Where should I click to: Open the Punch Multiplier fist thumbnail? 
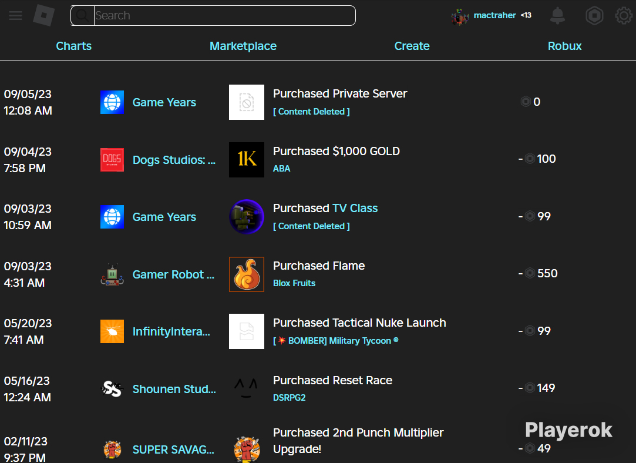(247, 449)
